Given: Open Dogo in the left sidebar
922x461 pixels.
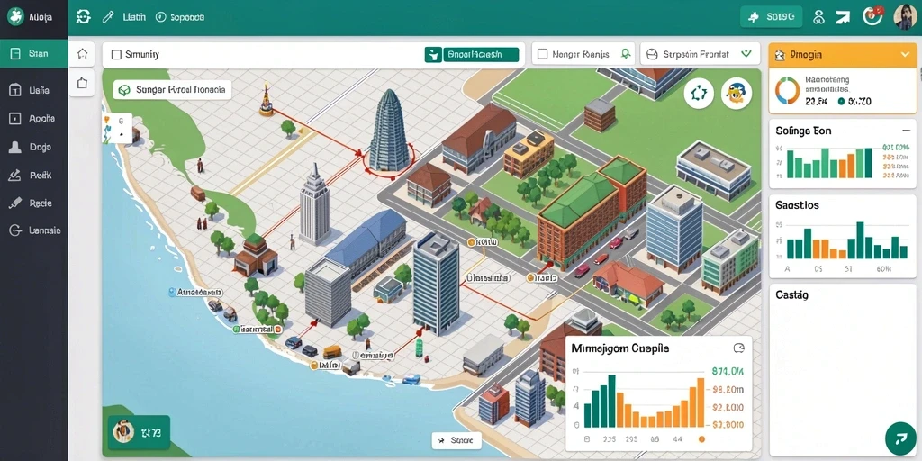Looking at the screenshot, I should click(x=33, y=147).
